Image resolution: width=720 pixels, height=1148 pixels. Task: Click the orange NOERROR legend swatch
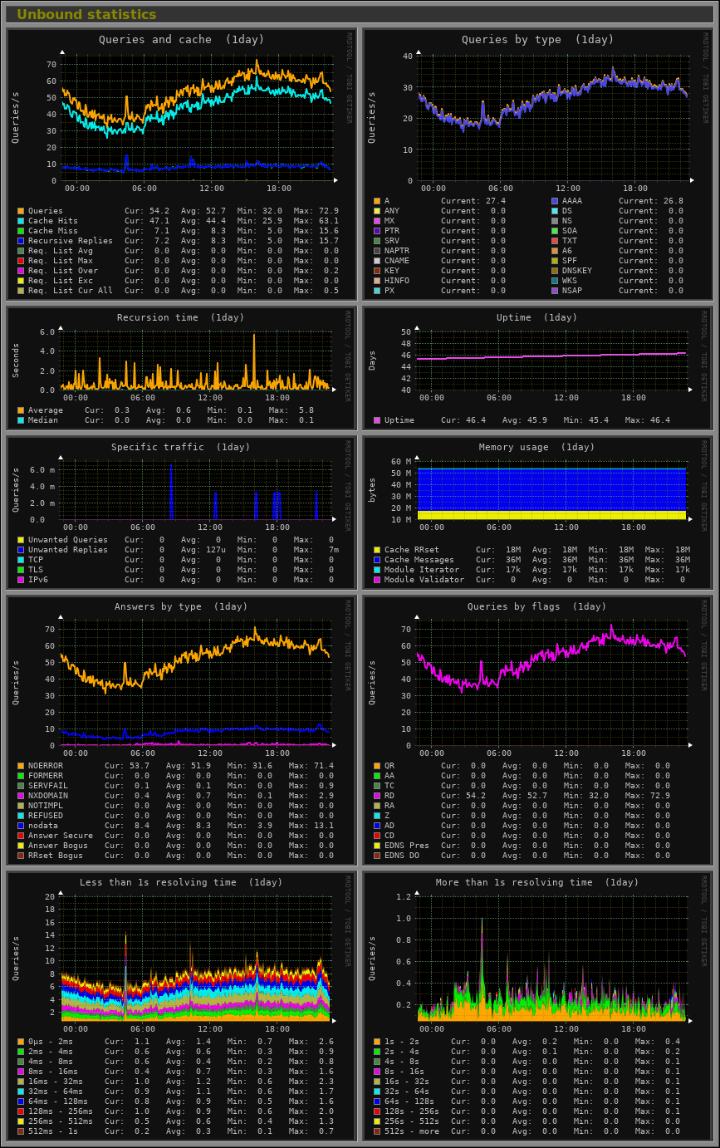pyautogui.click(x=21, y=766)
